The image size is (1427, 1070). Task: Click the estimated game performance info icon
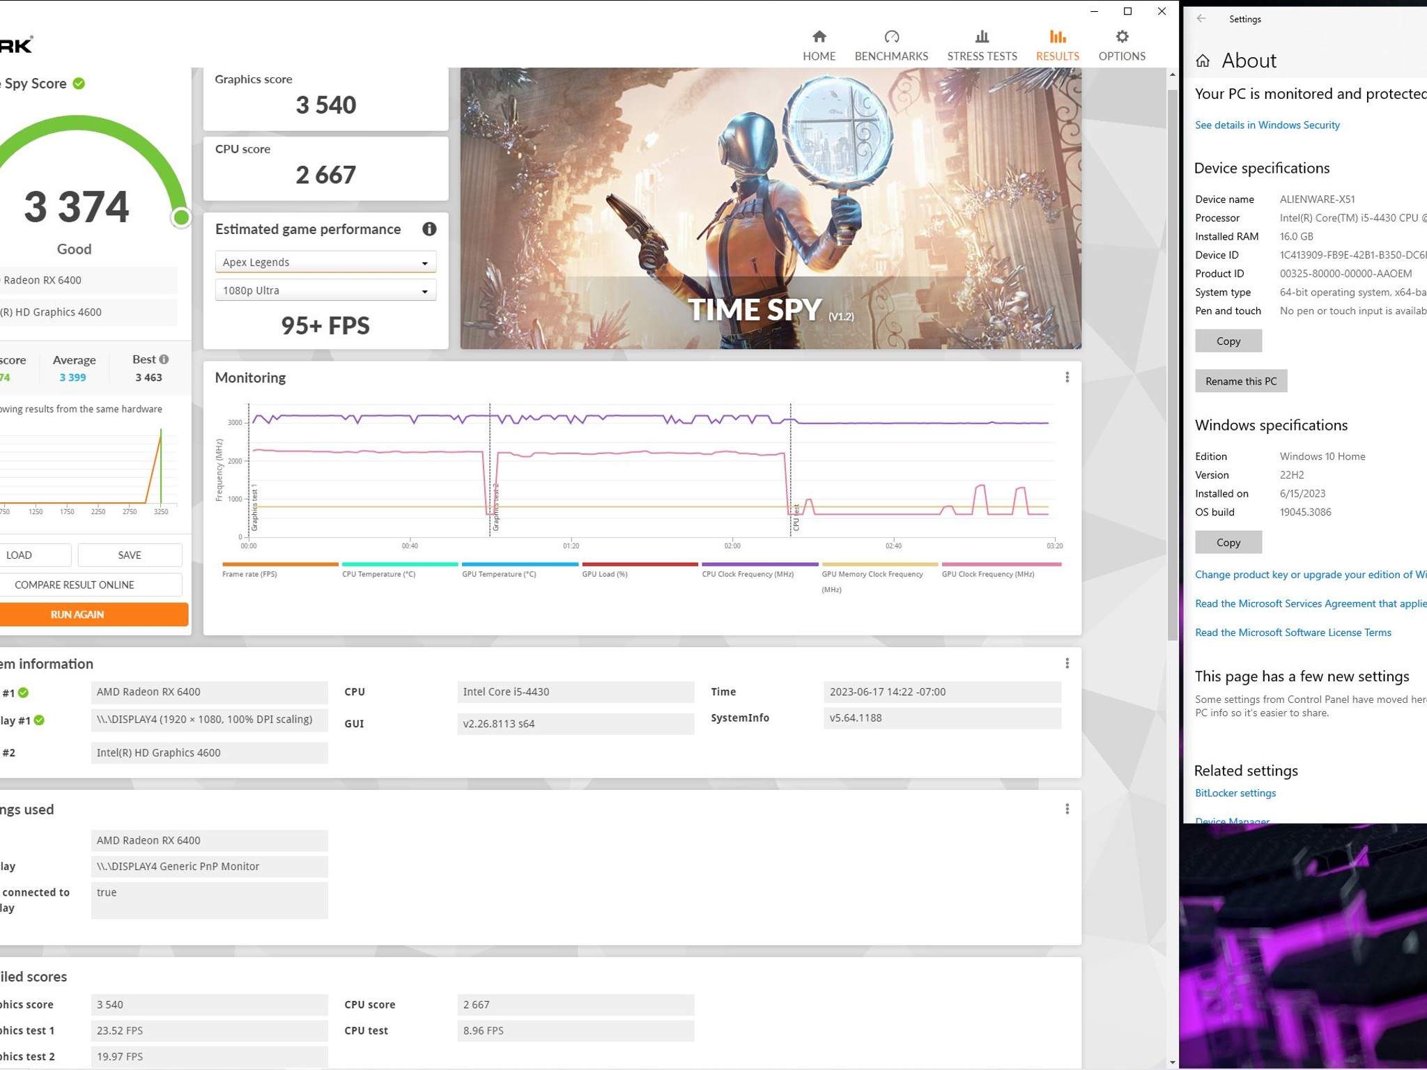pos(429,229)
